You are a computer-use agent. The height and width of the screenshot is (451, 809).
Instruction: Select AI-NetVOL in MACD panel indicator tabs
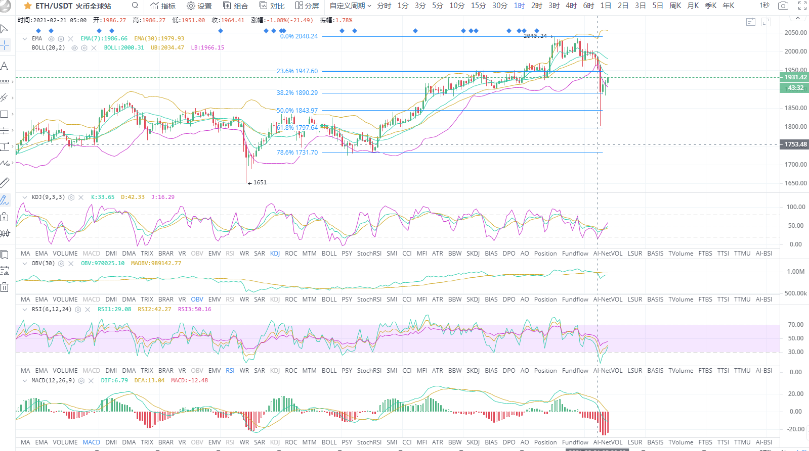pos(608,442)
